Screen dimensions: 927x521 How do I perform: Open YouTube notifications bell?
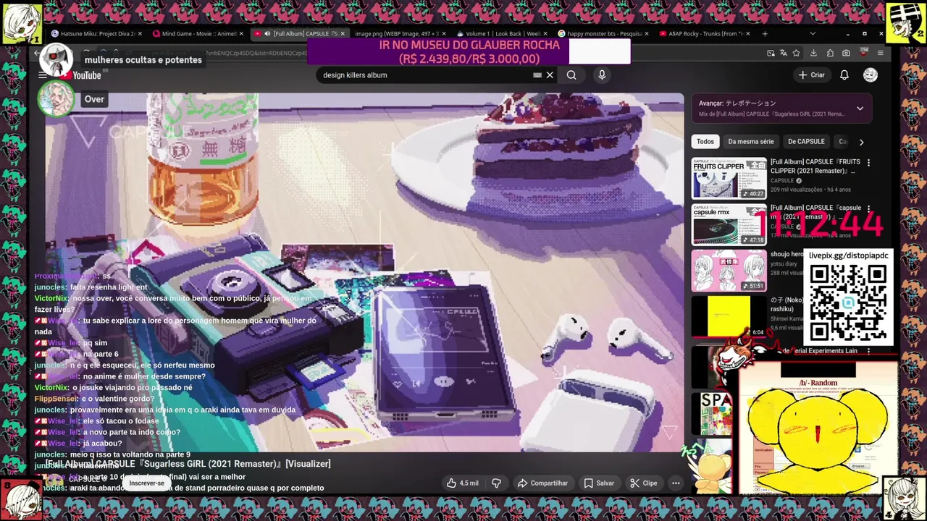(x=844, y=75)
